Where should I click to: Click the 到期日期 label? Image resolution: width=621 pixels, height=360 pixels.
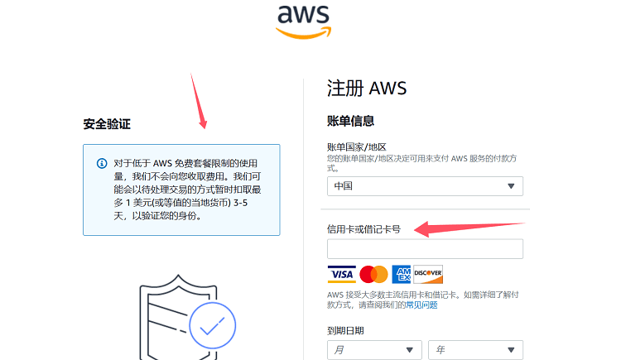point(345,331)
